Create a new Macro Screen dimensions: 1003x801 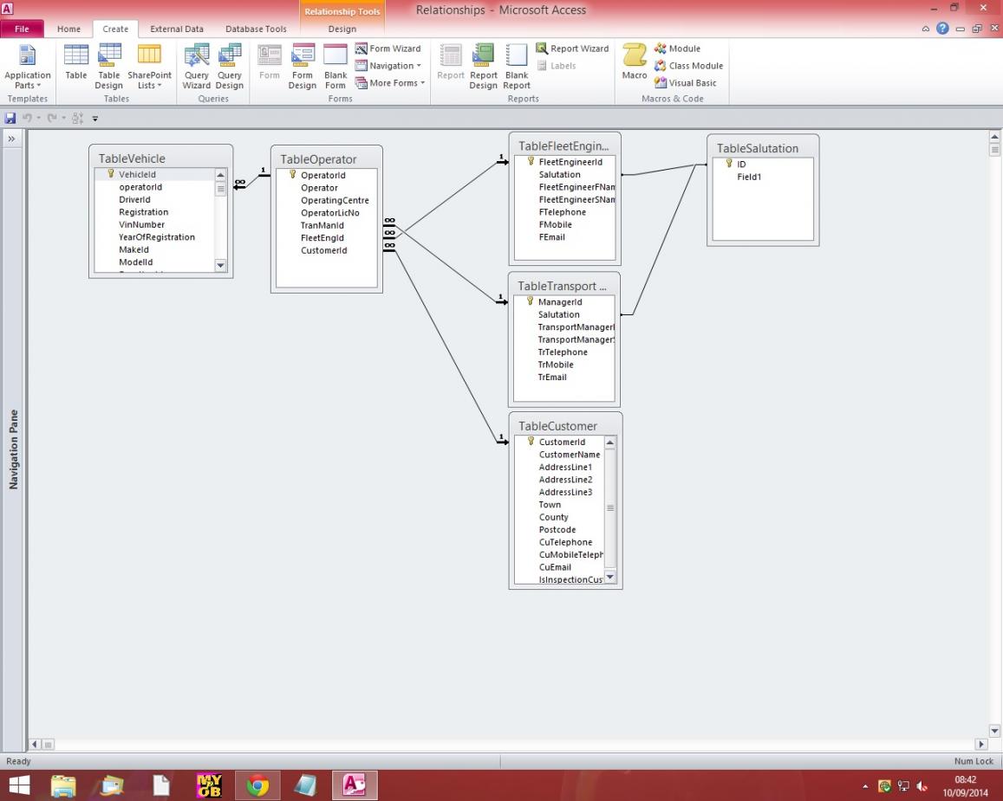[635, 62]
